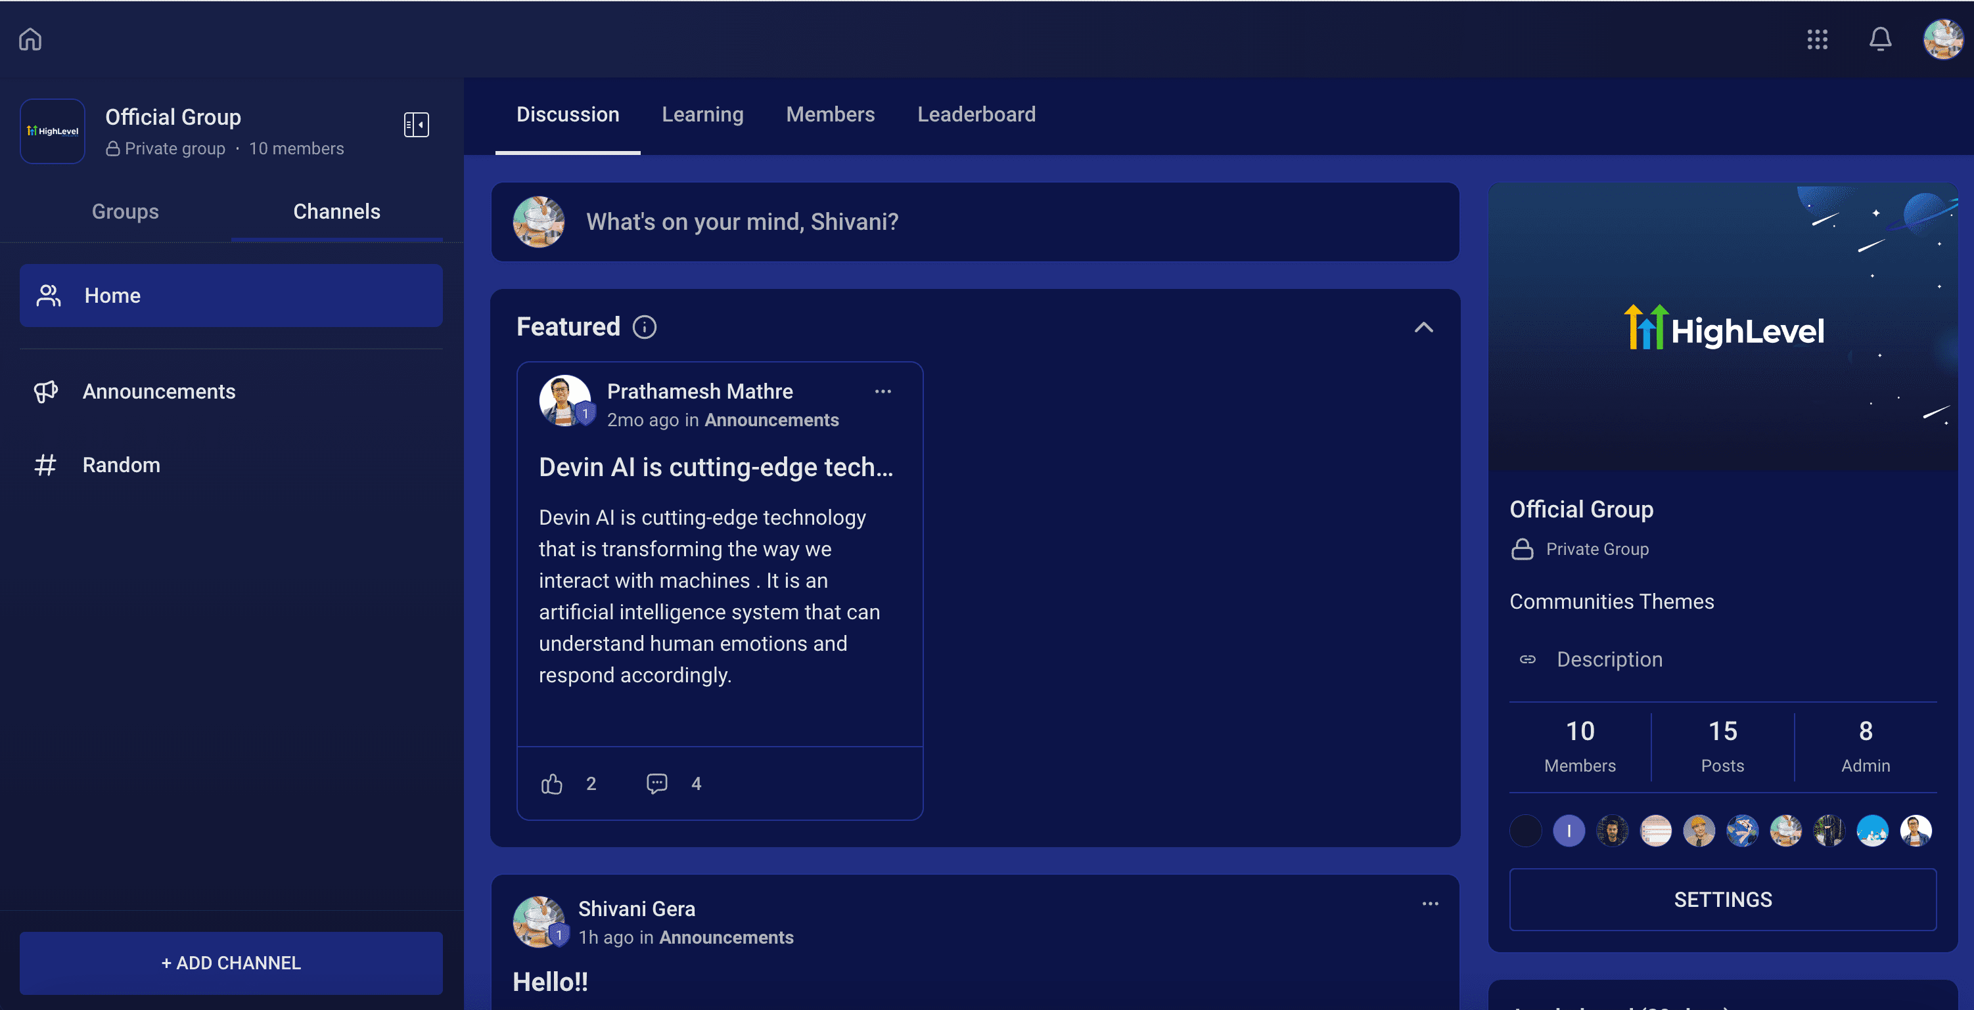Open the Learning tab
This screenshot has width=1974, height=1010.
coord(702,115)
